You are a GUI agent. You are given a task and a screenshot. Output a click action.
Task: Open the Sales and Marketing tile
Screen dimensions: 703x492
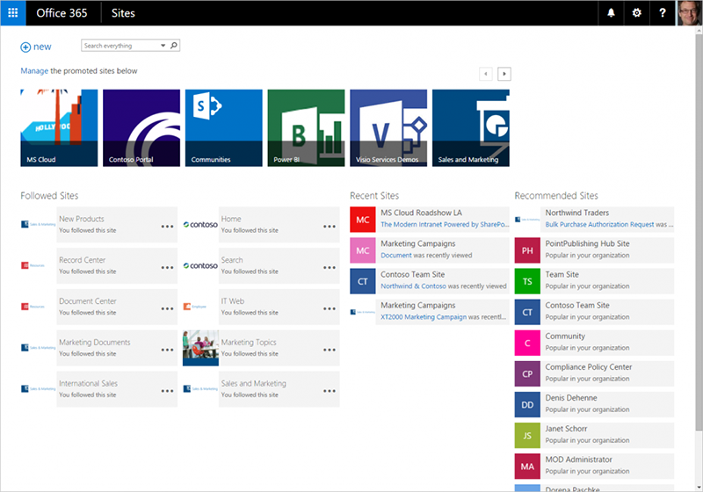471,128
